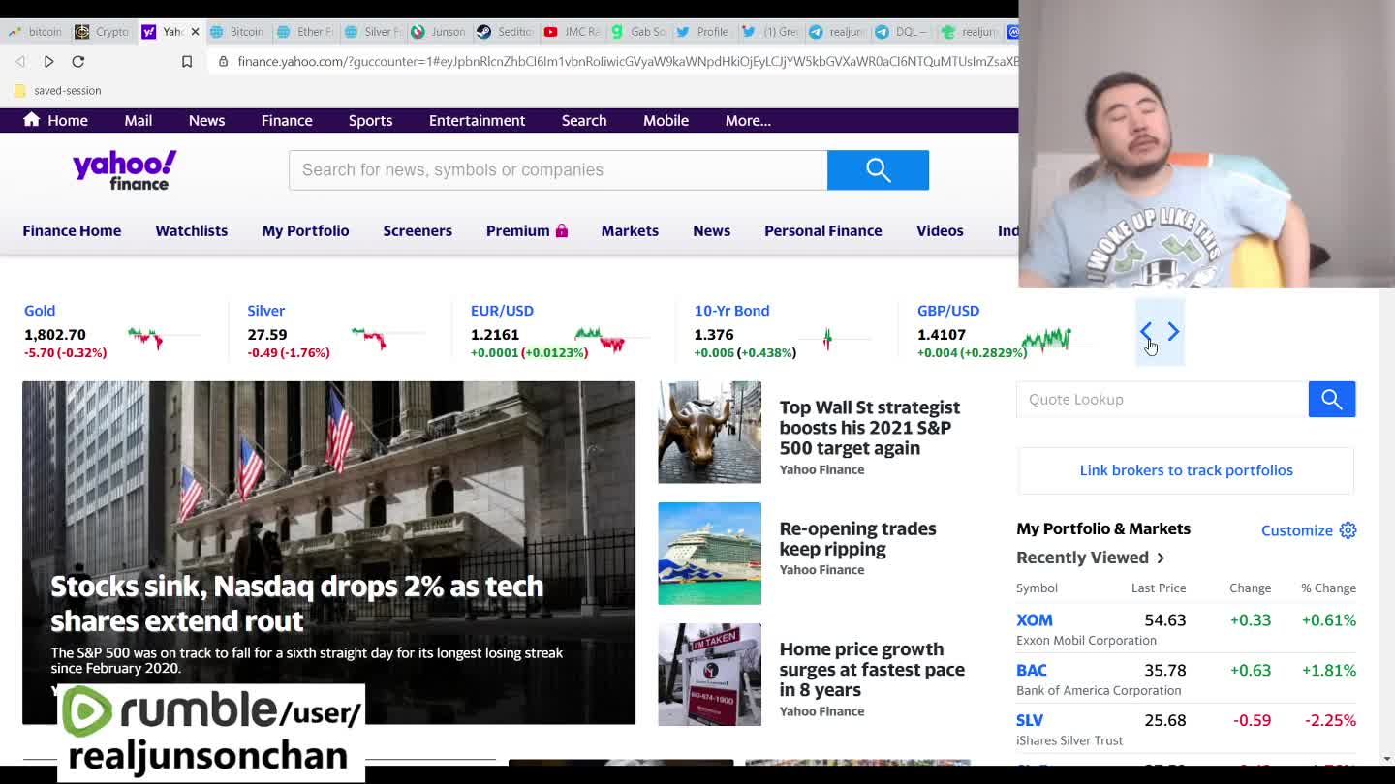The image size is (1395, 784).
Task: Click the browser forward arrow
Action: tap(48, 61)
